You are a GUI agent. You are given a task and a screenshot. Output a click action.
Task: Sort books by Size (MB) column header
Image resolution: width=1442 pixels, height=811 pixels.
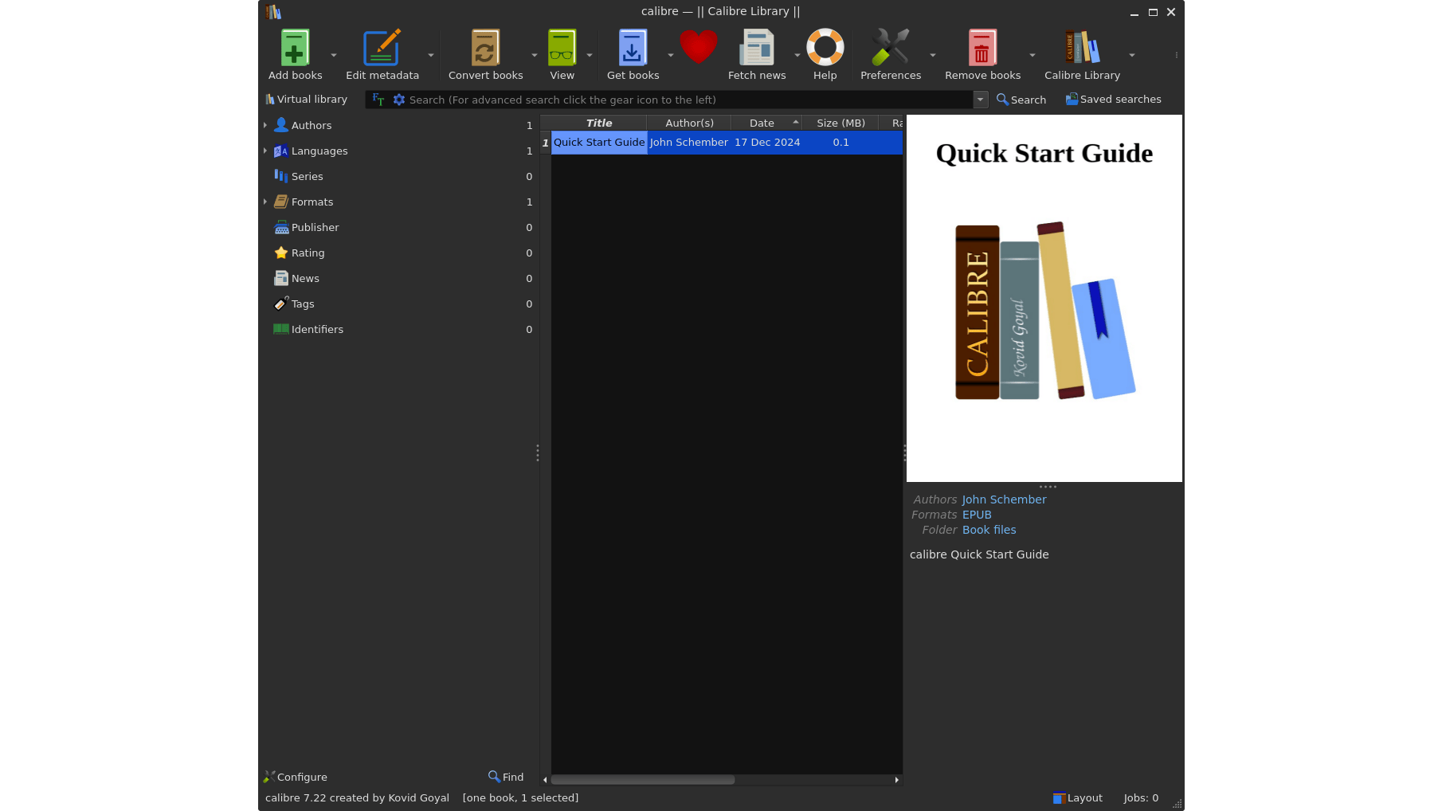(x=841, y=123)
